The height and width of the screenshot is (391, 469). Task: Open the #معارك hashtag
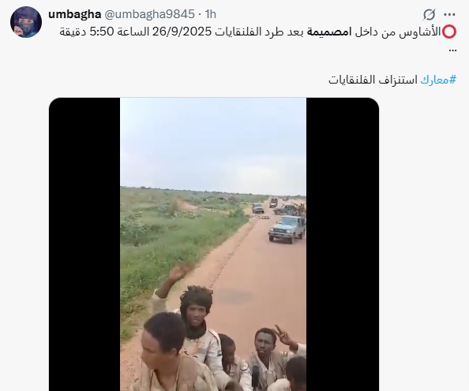(x=438, y=80)
